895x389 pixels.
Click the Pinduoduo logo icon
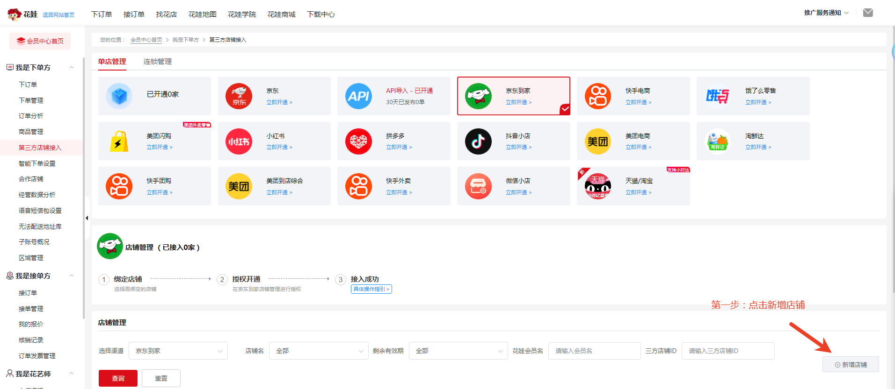pos(358,141)
